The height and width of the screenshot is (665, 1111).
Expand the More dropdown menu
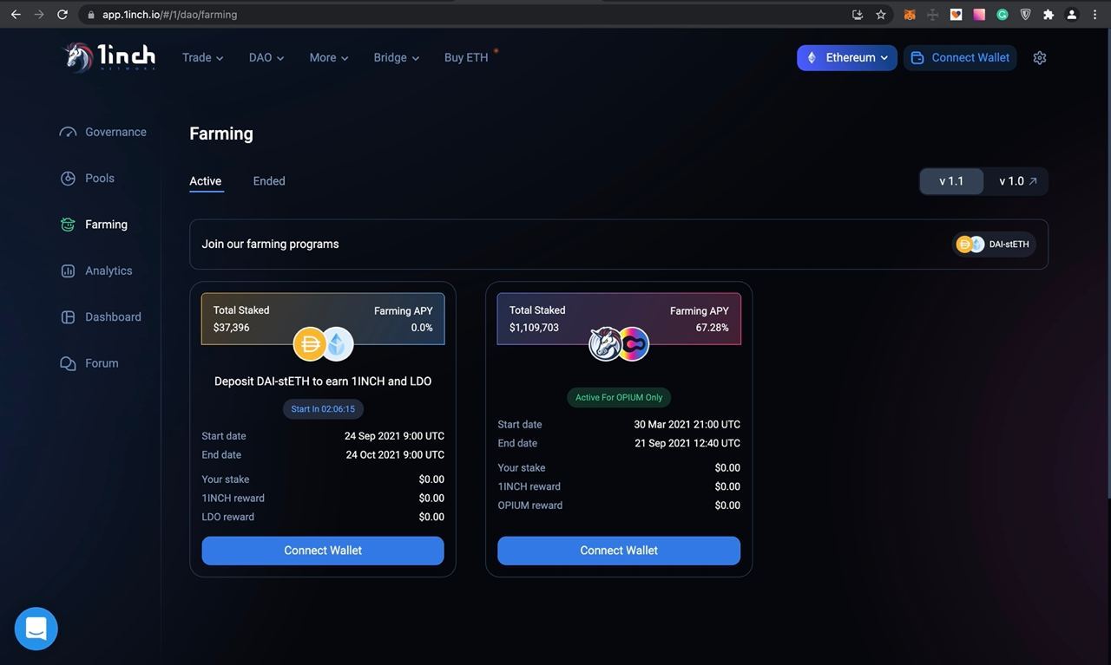[x=329, y=57]
